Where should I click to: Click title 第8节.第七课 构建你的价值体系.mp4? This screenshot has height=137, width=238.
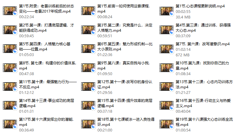pyautogui.click(x=48, y=66)
